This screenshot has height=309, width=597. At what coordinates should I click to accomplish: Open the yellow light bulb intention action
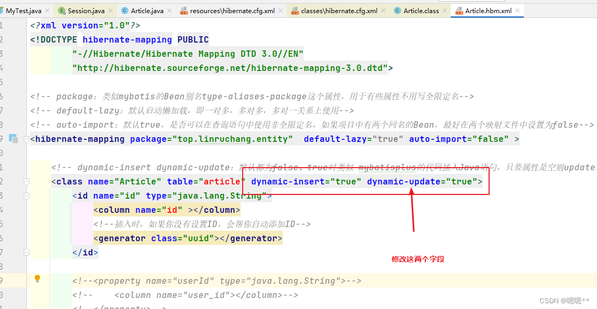(37, 279)
